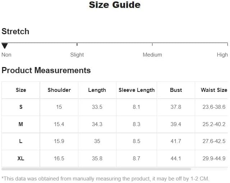
Task: Click the High stretch label
Action: tap(222, 55)
